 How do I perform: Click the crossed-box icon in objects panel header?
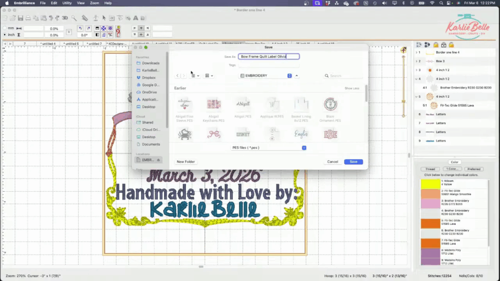pos(443,45)
